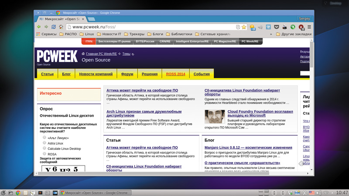Open the Библиотеки bookmarks folder

point(179,34)
